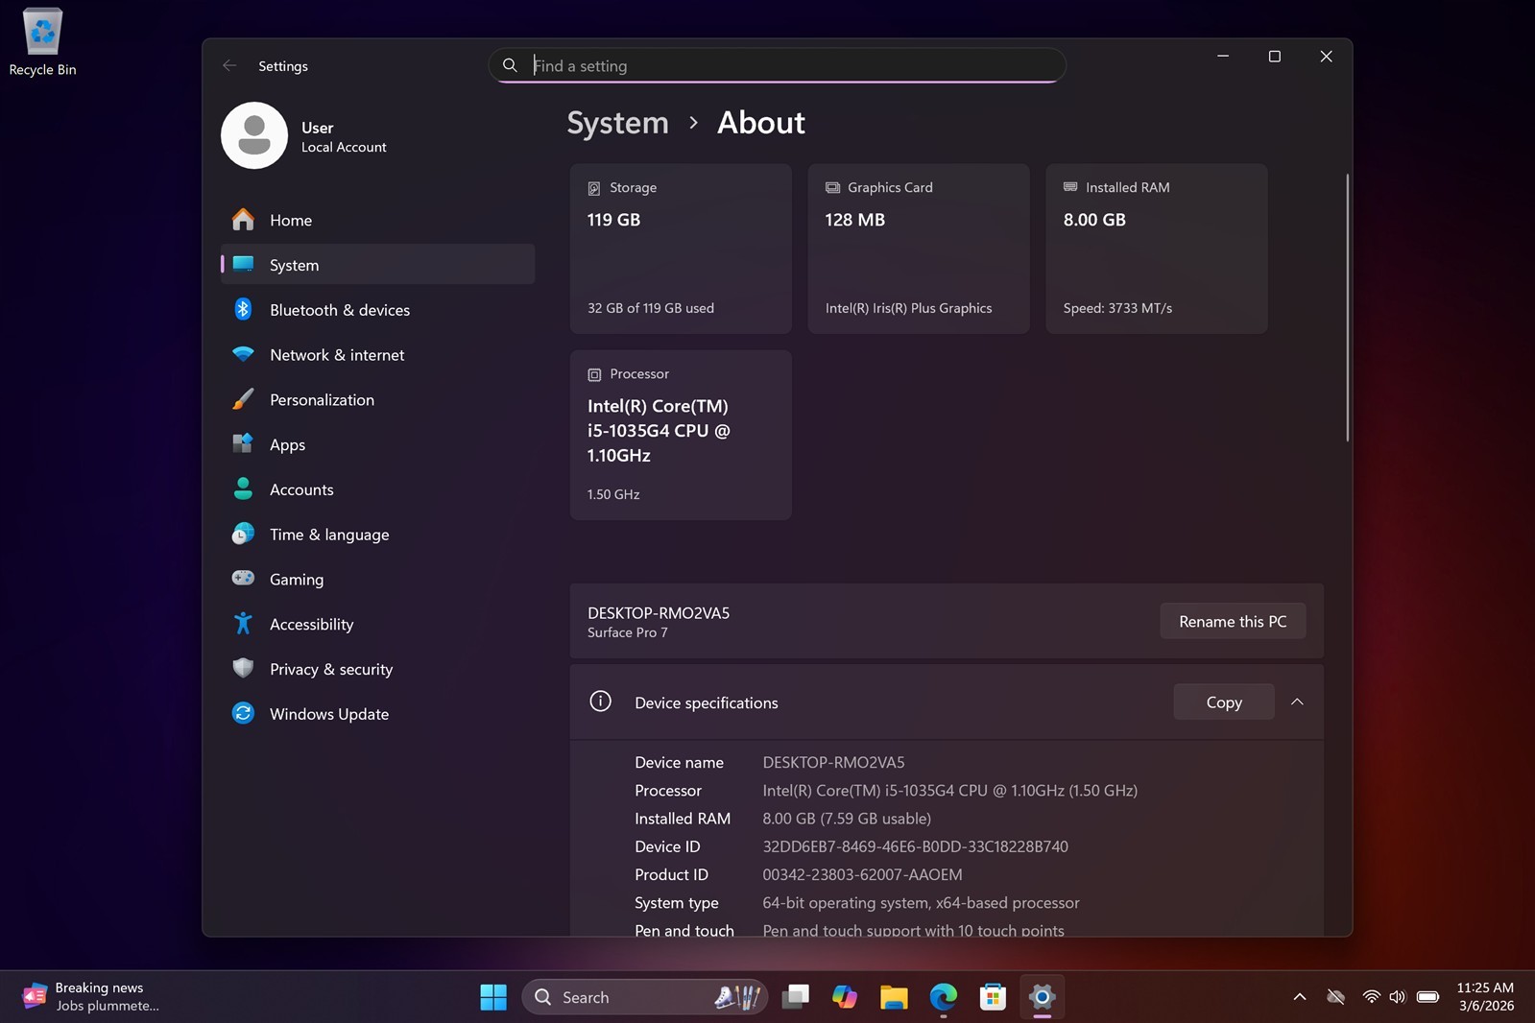Image resolution: width=1535 pixels, height=1023 pixels.
Task: Click Product ID value 00342-23803-62007-AAOEM
Action: (862, 874)
